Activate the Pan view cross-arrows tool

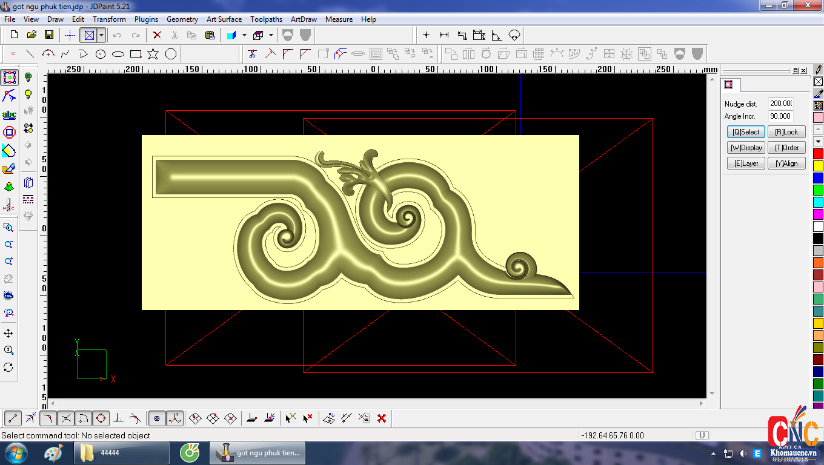[8, 333]
